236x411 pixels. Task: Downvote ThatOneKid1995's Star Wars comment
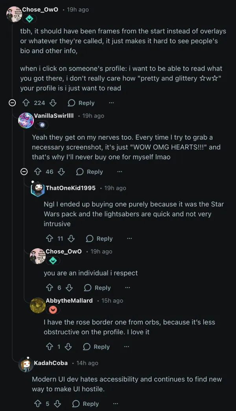71,238
